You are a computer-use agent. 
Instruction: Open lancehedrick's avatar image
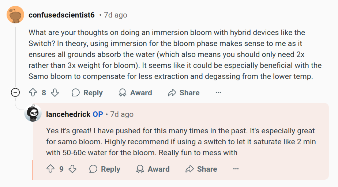pyautogui.click(x=33, y=113)
